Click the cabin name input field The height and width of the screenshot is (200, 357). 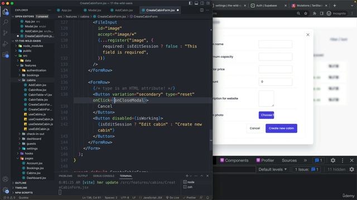[x=275, y=44]
